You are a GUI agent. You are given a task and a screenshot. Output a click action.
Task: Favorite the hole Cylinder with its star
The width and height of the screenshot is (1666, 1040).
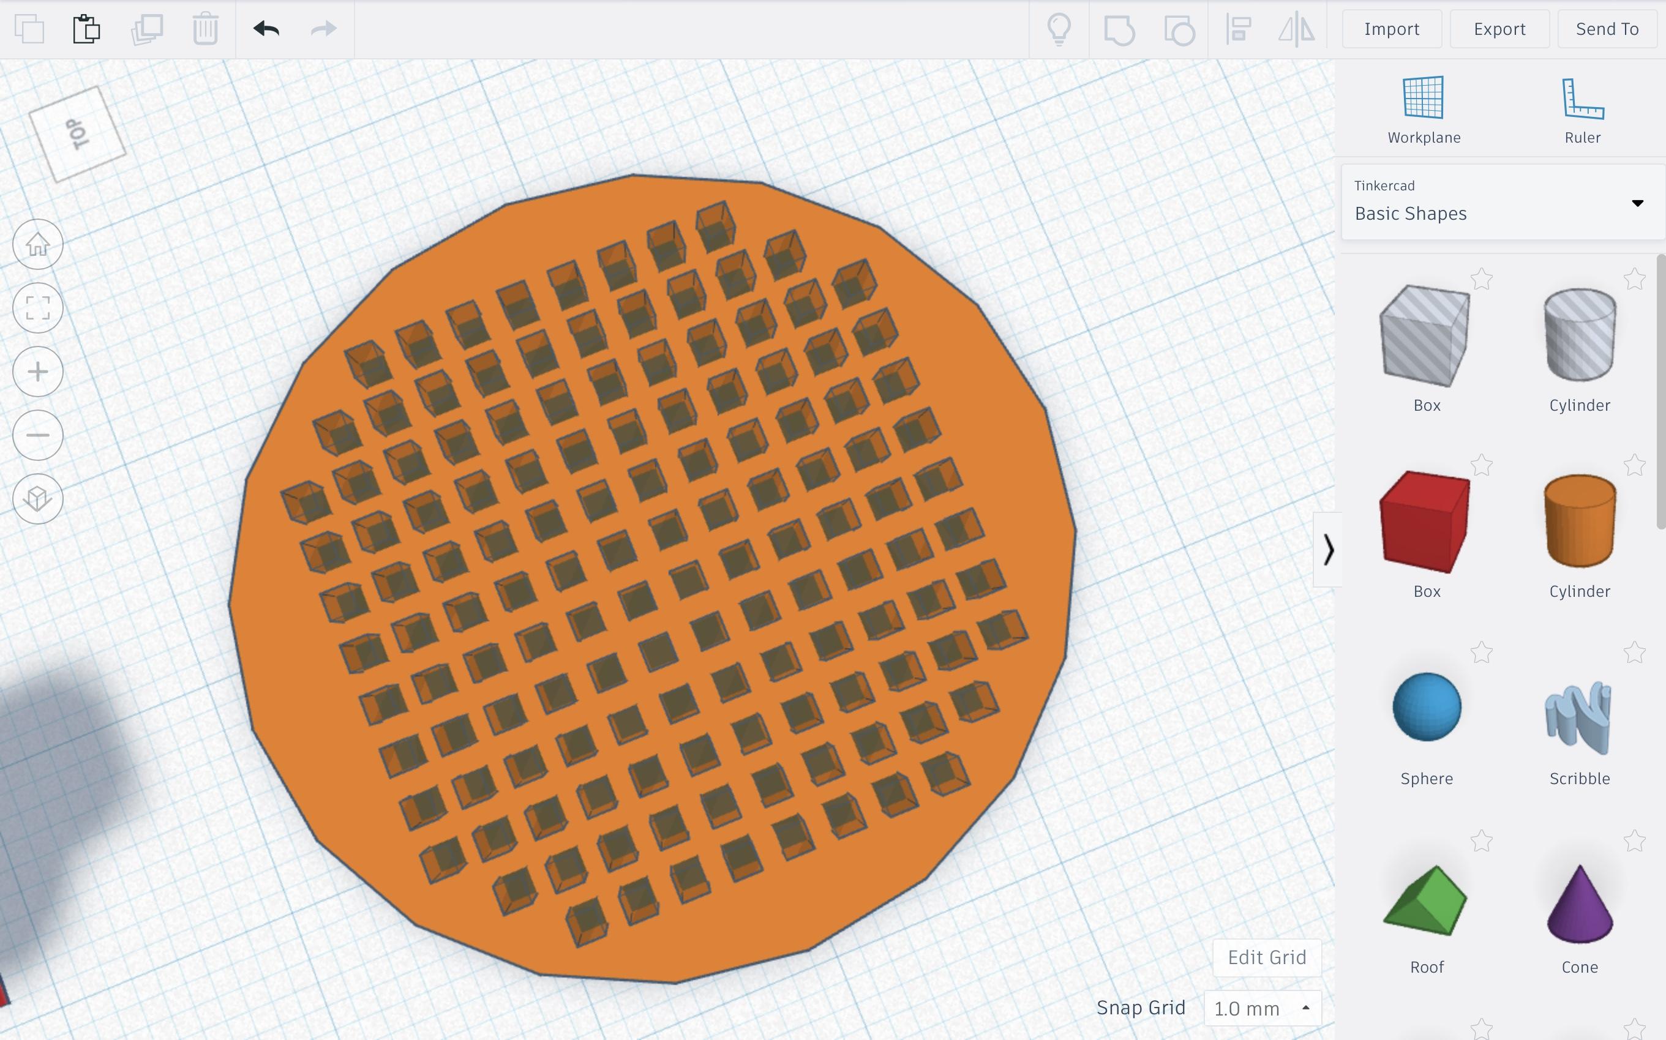click(x=1634, y=279)
